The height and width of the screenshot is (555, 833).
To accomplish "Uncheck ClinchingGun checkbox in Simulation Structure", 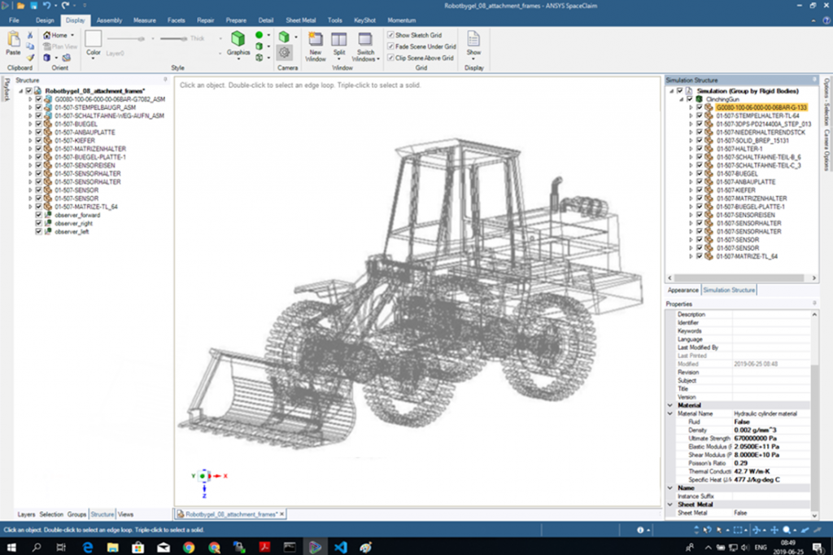I will [x=690, y=99].
